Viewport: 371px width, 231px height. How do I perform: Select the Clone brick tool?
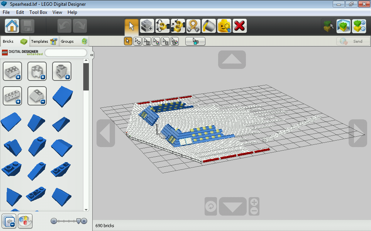147,26
